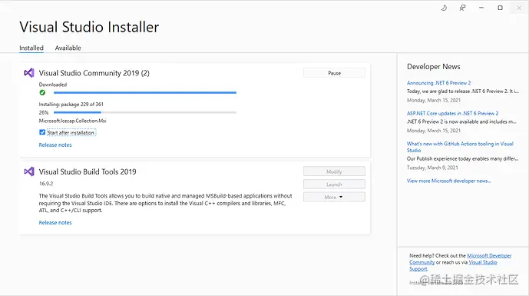Click the Visual Studio Build Tools 2019 title
This screenshot has width=529, height=296.
88,171
